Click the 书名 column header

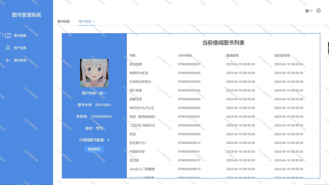point(133,55)
